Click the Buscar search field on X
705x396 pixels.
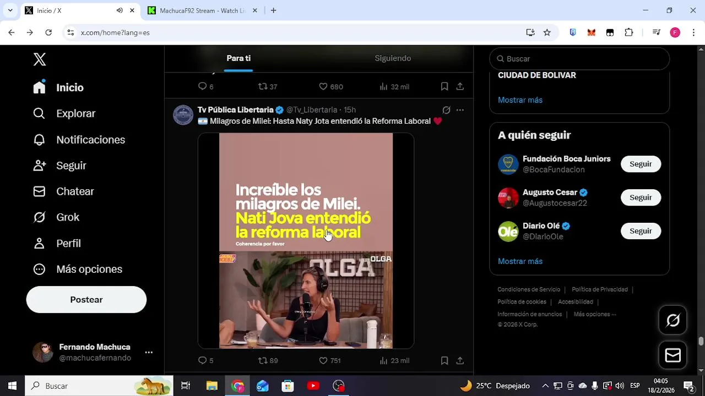click(579, 59)
